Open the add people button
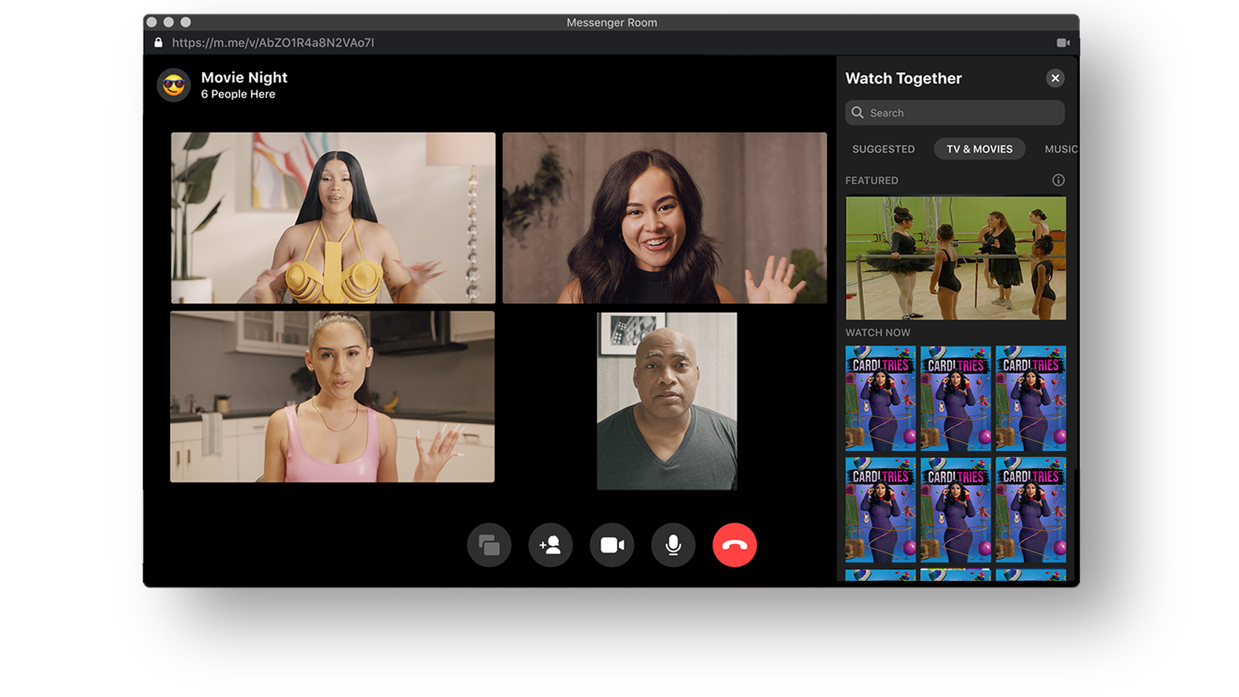The image size is (1239, 697). (x=550, y=546)
